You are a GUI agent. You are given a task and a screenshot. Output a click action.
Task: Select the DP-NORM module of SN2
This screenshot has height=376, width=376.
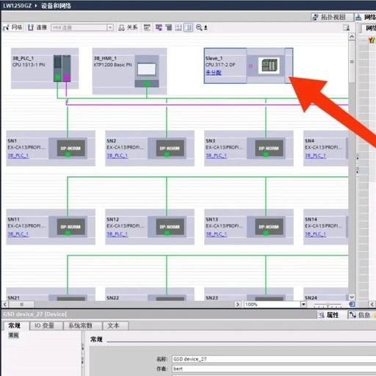pos(170,148)
